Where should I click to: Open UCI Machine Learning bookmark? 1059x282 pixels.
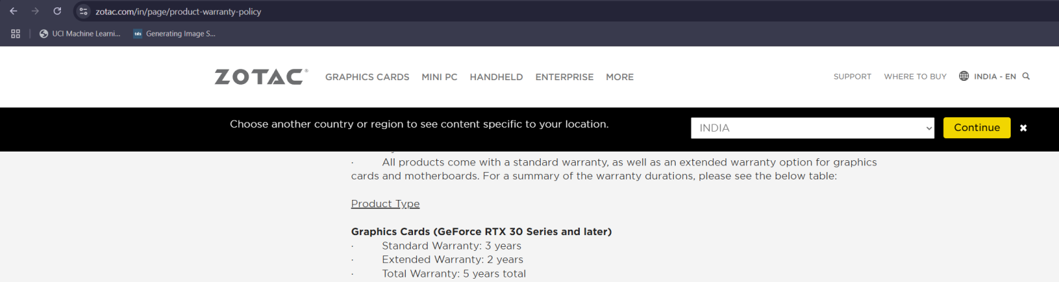(x=80, y=34)
